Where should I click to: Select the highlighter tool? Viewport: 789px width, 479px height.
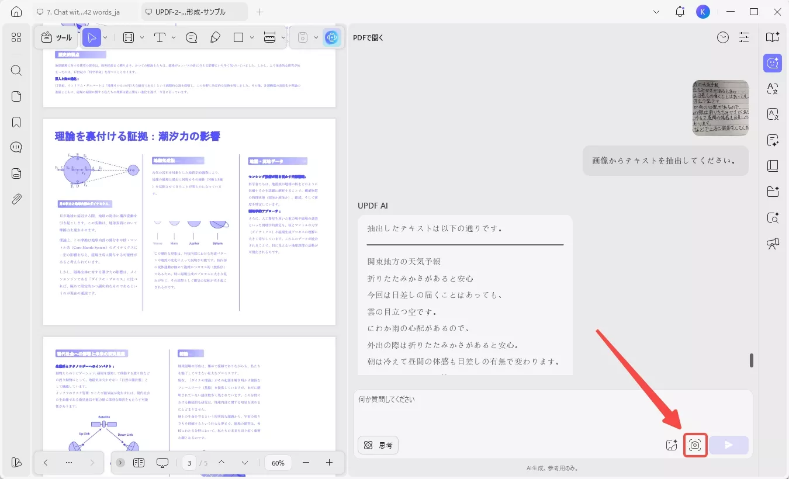[215, 37]
